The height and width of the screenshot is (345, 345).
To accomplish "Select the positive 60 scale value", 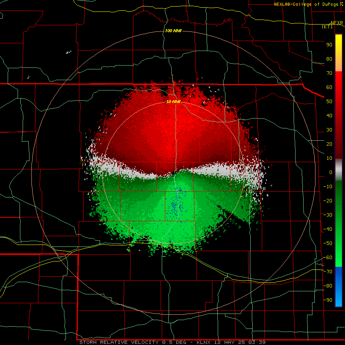I will pyautogui.click(x=329, y=87).
